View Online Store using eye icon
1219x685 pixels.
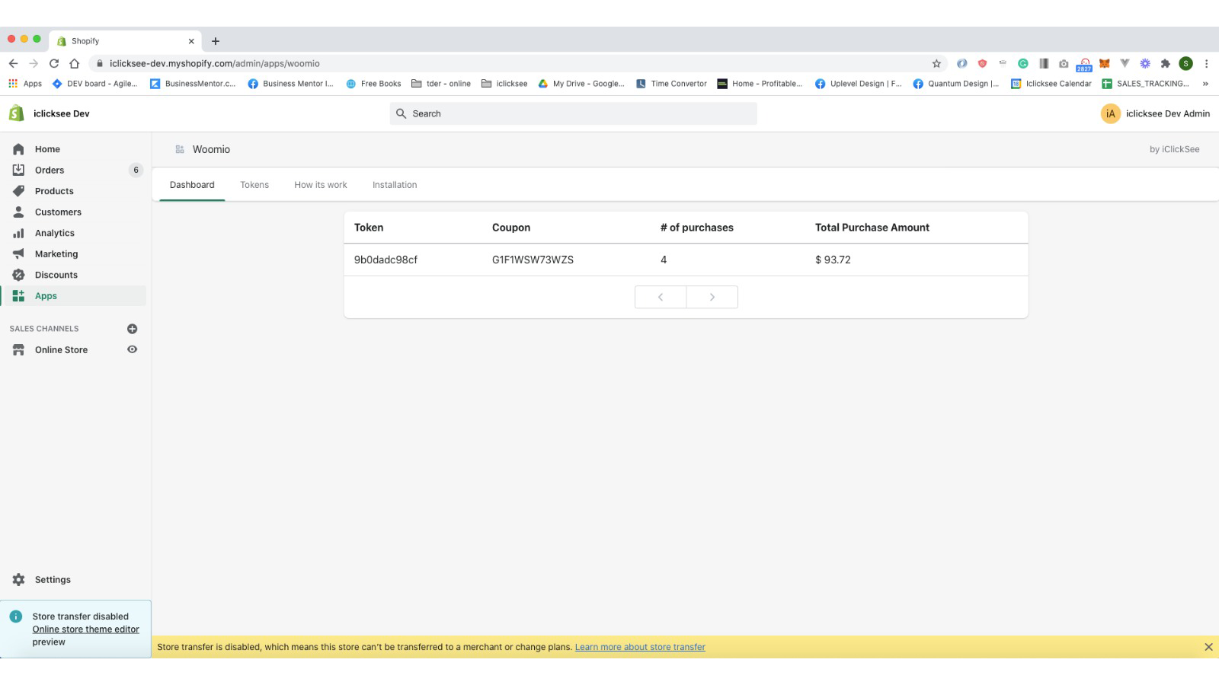[x=132, y=349]
